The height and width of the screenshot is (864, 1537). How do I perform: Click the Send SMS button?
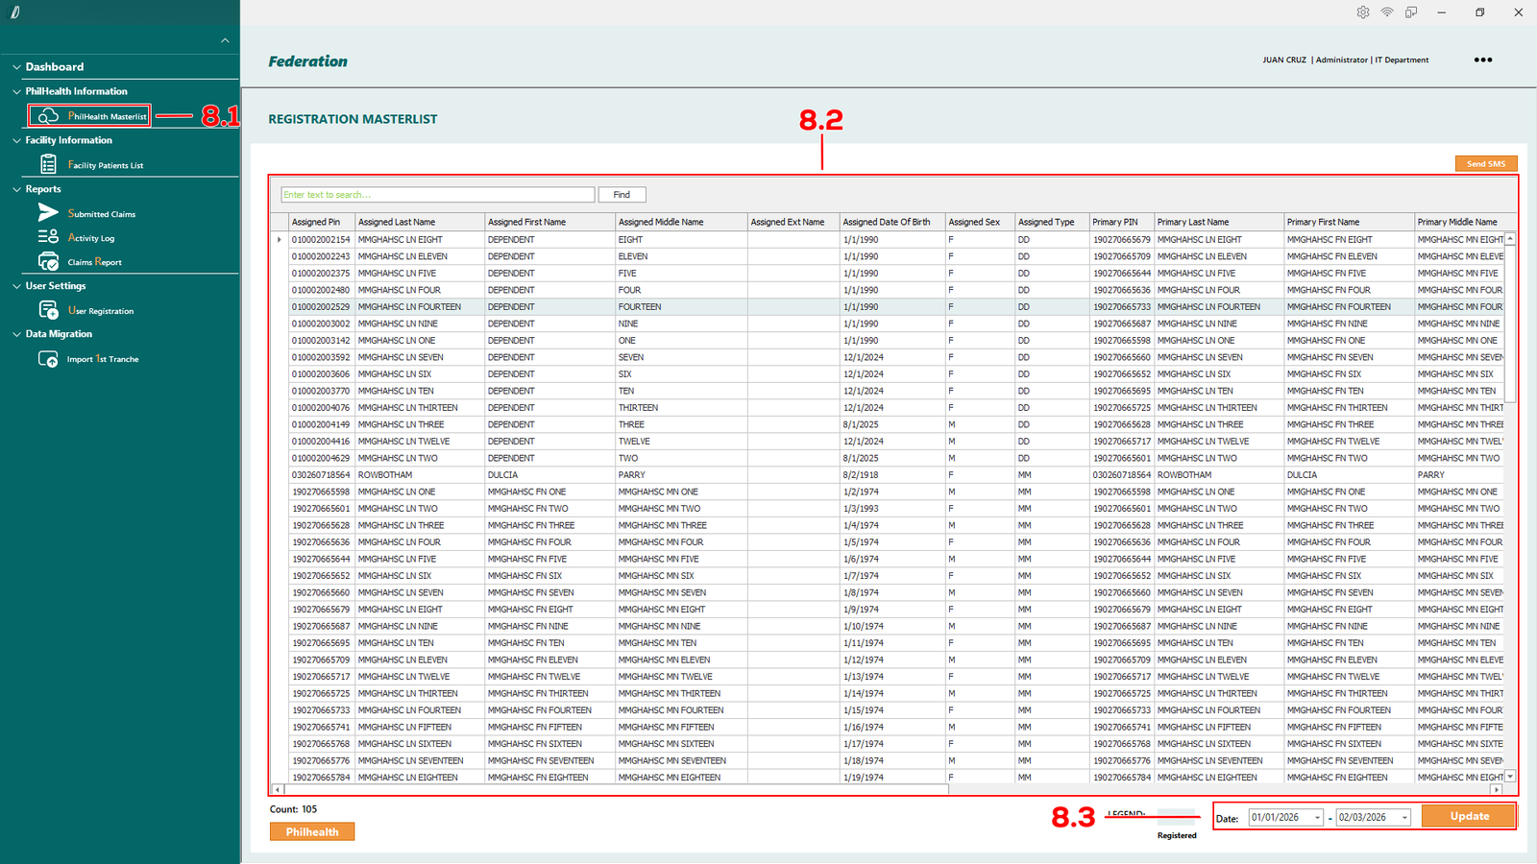(1485, 164)
